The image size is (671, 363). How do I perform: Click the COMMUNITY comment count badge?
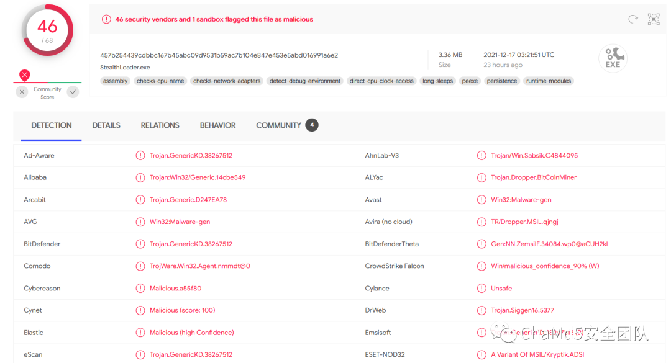312,125
